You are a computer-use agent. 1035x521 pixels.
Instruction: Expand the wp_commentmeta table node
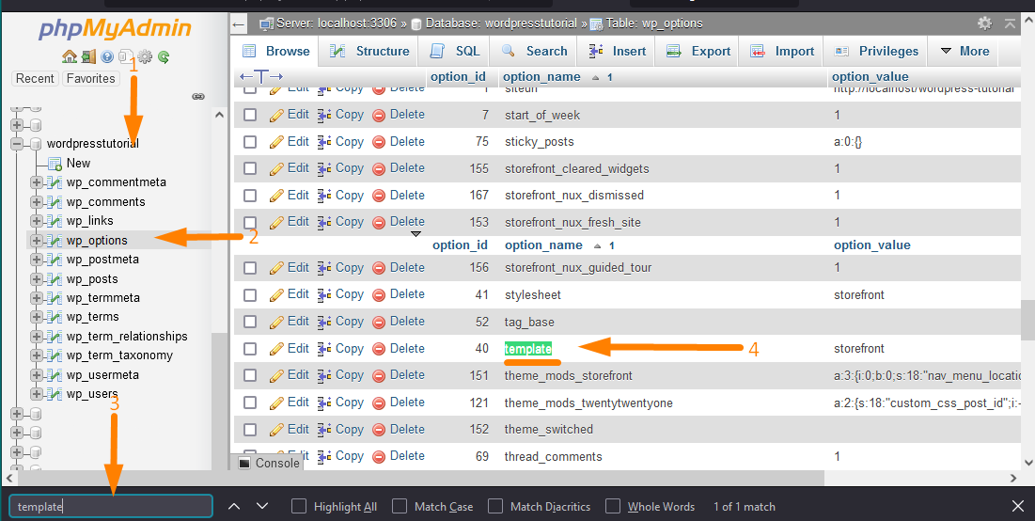click(x=37, y=182)
